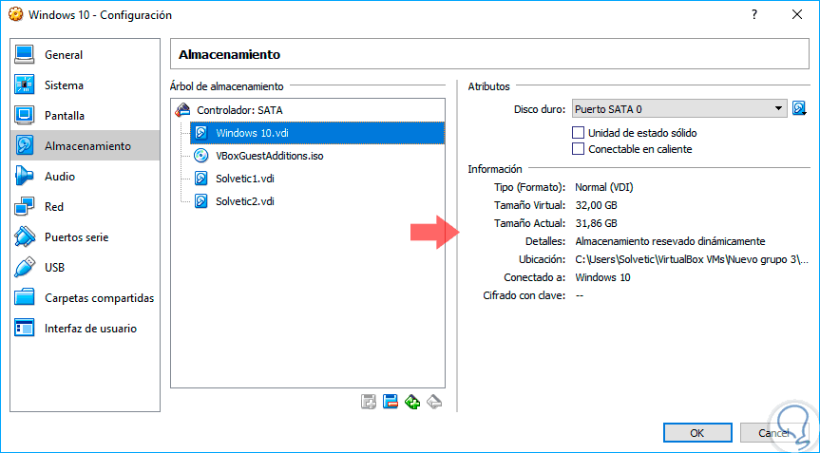
Task: Open the General settings category
Action: point(64,55)
